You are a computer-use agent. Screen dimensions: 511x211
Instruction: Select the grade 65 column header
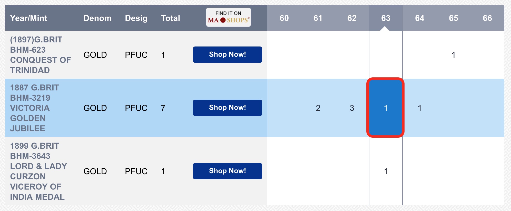click(453, 18)
